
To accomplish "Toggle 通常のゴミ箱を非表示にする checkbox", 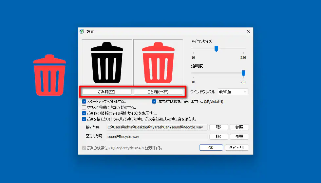I will click(154, 102).
